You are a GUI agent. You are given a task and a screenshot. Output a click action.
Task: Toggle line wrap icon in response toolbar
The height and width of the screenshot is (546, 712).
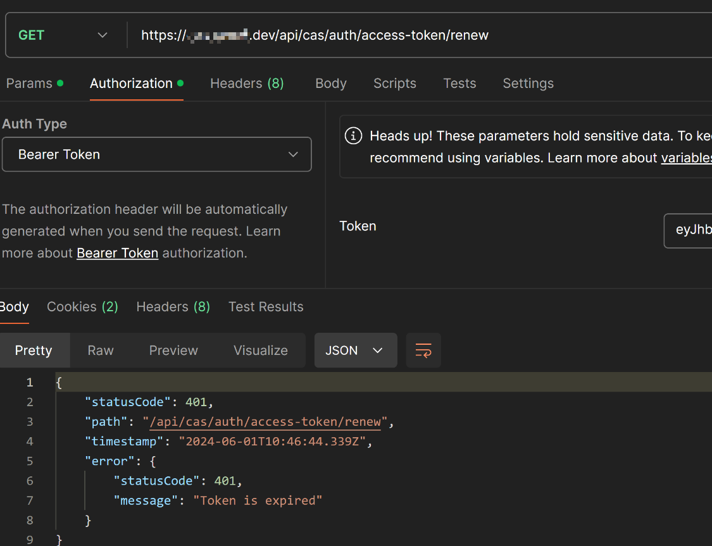[423, 351]
